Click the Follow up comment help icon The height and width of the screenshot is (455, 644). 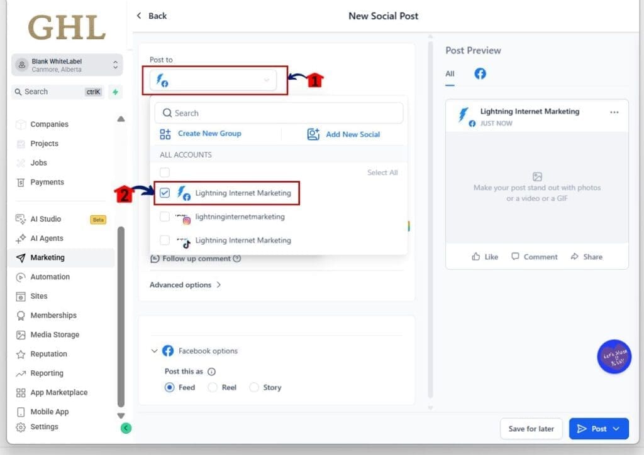[237, 259]
